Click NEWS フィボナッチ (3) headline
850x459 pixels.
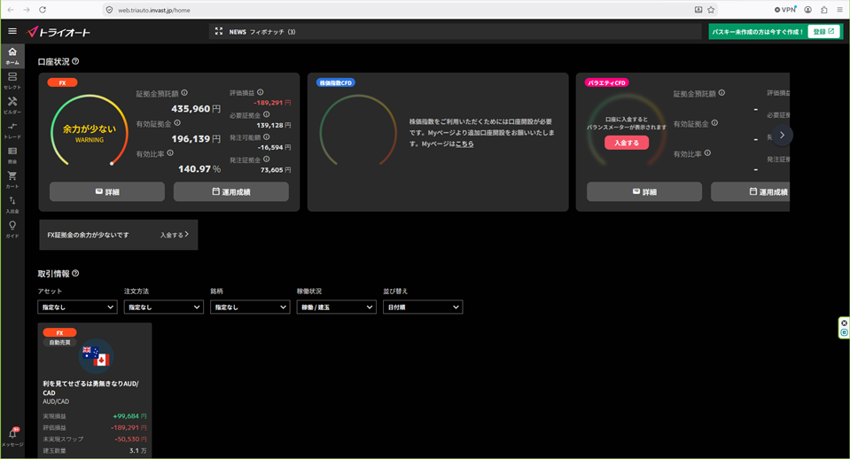click(x=262, y=32)
